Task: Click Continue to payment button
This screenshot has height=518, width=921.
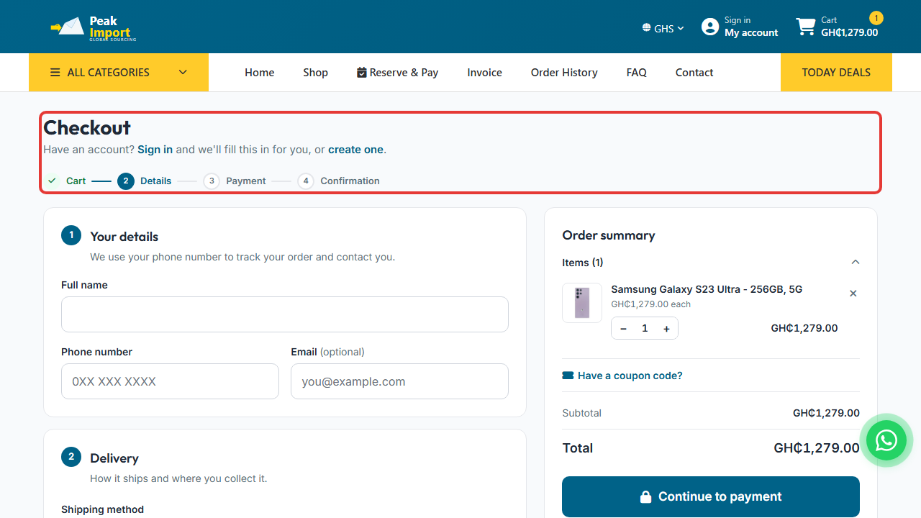Action: [711, 496]
